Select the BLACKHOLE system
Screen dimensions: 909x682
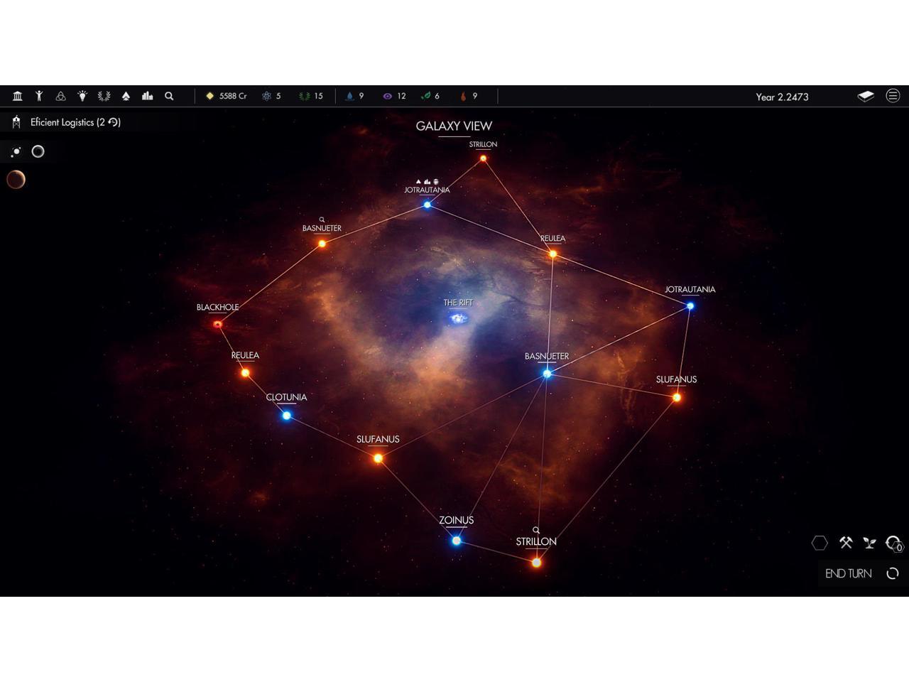coord(217,324)
